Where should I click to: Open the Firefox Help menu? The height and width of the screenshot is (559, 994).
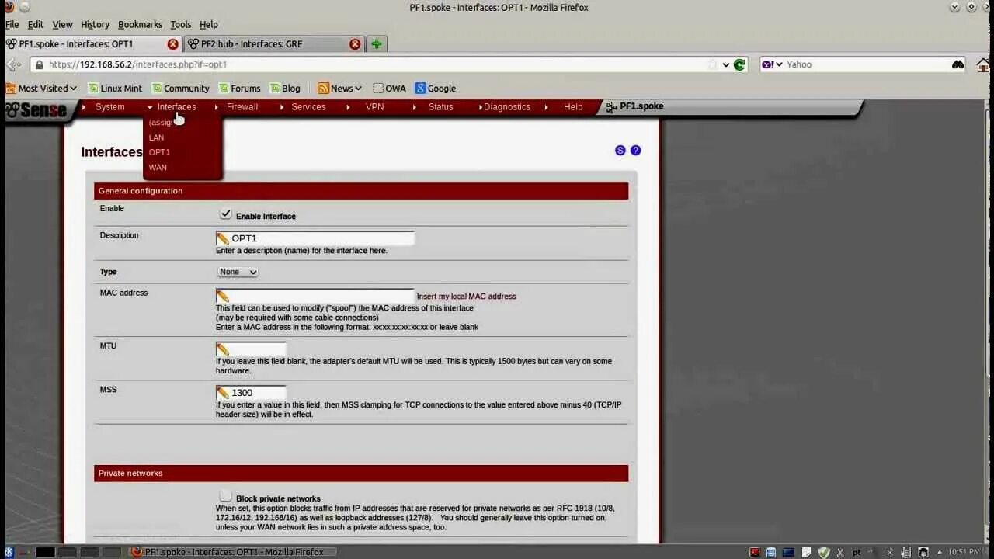point(209,24)
